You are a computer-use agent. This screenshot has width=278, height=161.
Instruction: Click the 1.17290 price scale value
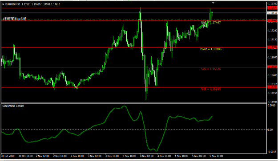point(273,31)
